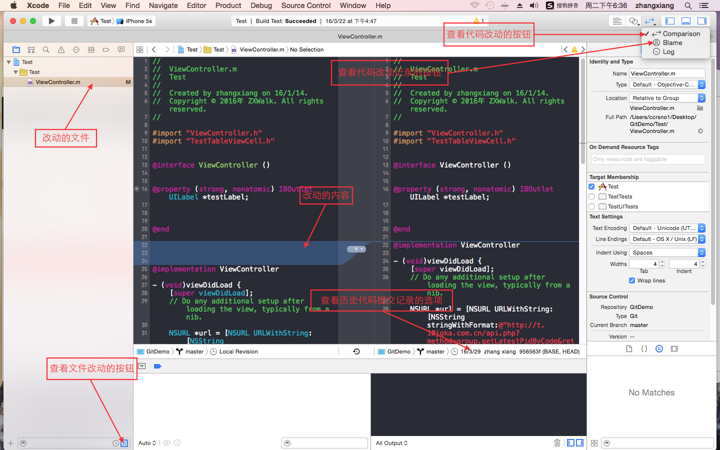Stop the running build
The height and width of the screenshot is (450, 720).
pos(74,21)
